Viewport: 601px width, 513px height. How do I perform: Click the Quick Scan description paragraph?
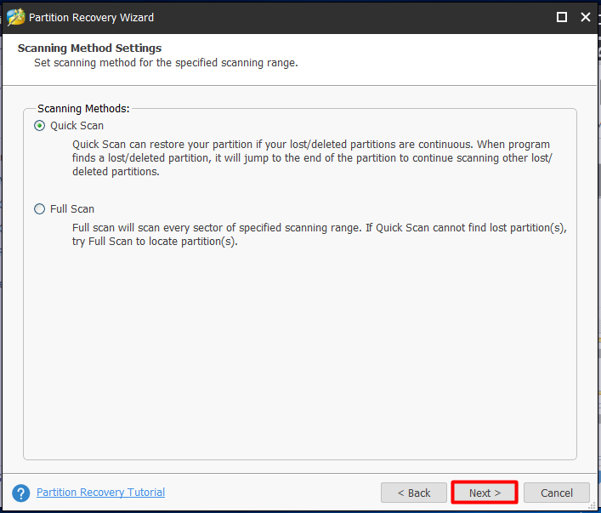312,157
